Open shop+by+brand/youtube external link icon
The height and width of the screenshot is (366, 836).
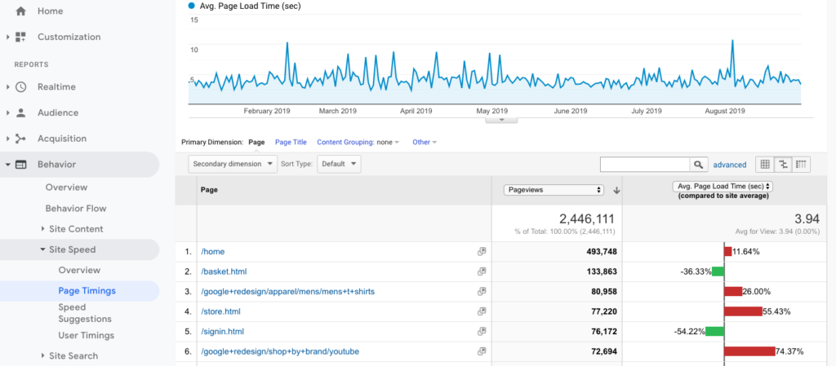pos(482,351)
